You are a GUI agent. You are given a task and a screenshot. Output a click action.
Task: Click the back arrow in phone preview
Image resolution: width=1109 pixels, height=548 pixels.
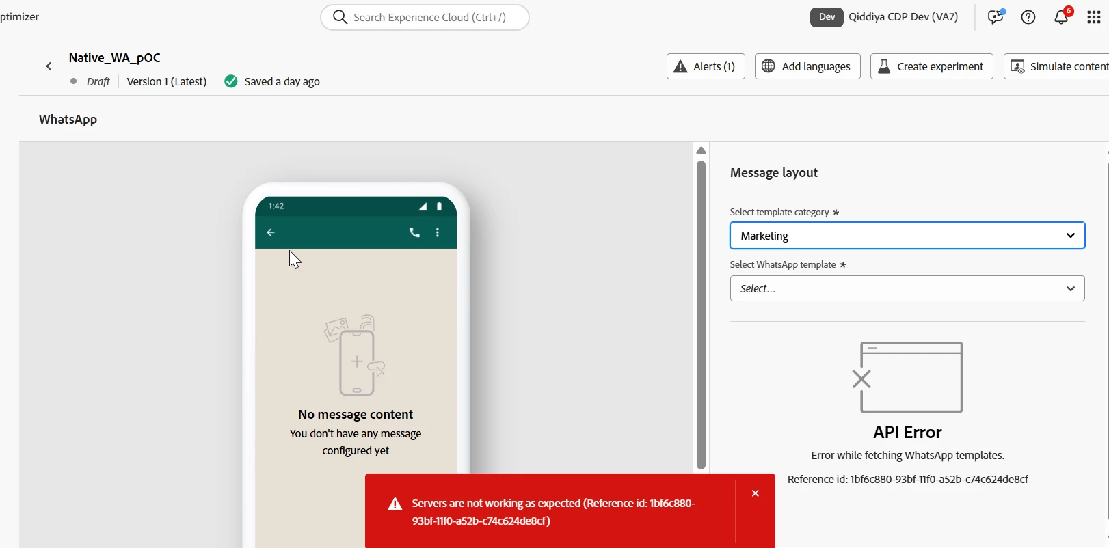271,232
